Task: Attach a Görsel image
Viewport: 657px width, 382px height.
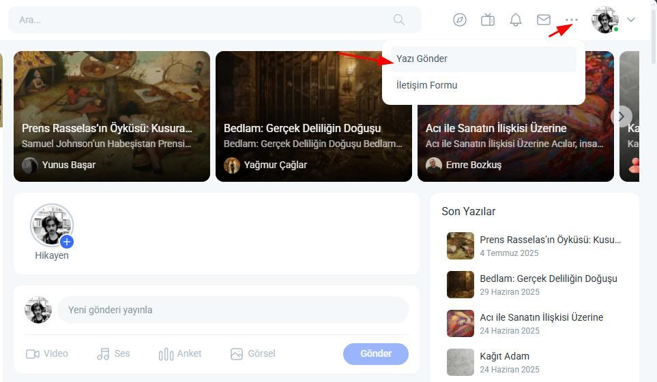Action: pos(253,353)
